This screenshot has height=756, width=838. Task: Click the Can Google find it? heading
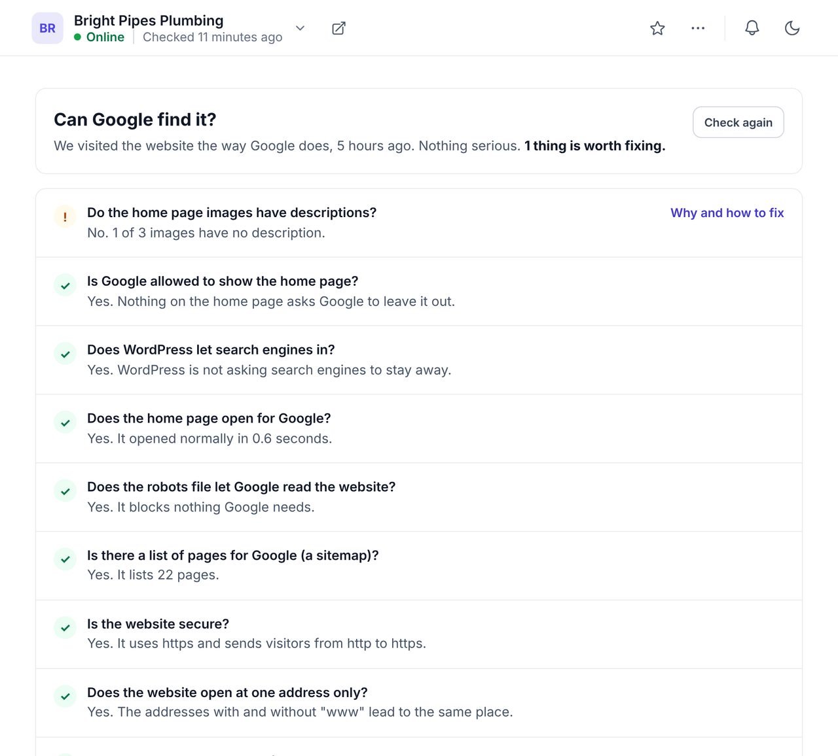(135, 120)
